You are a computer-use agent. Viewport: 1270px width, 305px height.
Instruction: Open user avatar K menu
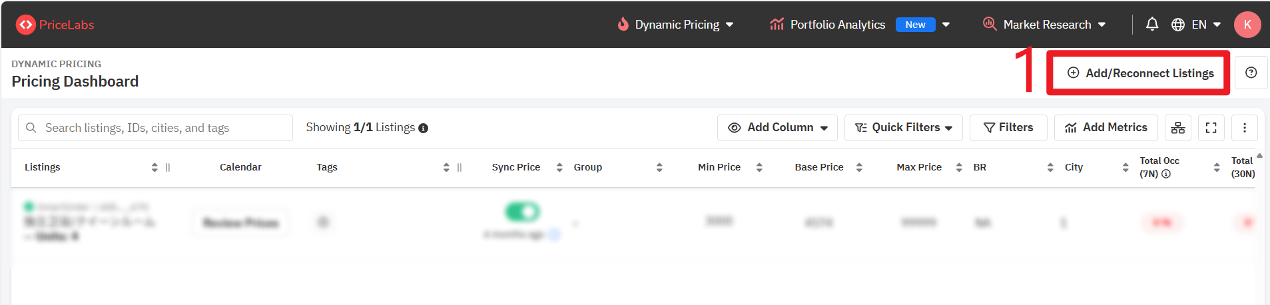click(1247, 25)
